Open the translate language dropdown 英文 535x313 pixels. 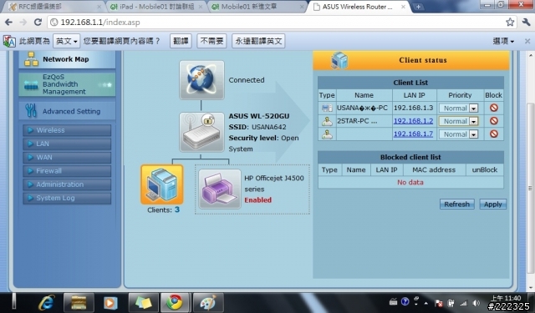point(67,41)
